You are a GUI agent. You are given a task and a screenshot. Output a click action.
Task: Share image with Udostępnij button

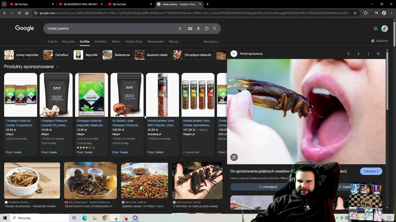coord(268,187)
